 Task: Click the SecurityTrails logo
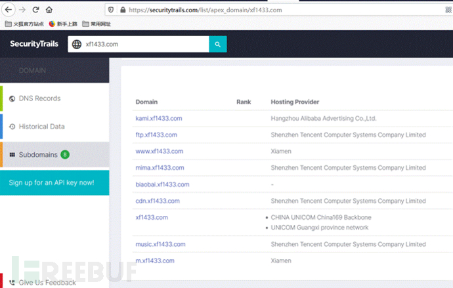tap(34, 44)
